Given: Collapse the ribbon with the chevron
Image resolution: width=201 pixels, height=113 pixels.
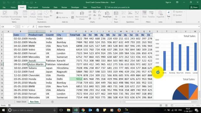Looking at the screenshot, I should [199, 22].
